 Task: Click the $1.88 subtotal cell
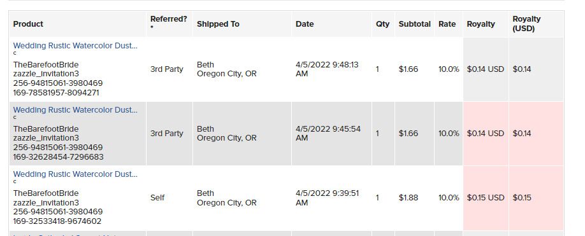408,198
